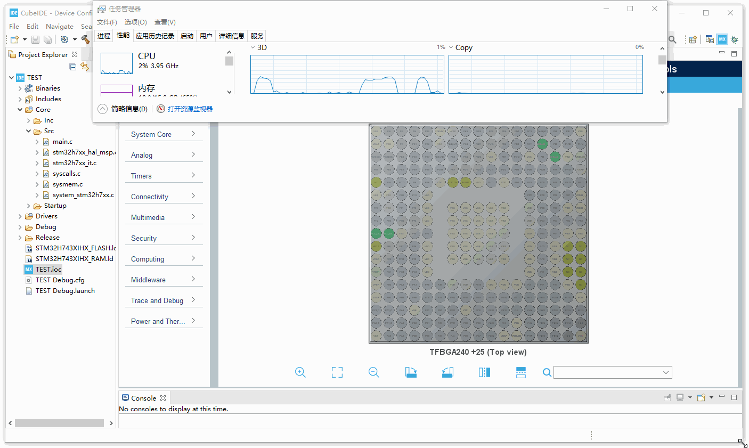Open the New wizard dropdown arrow
Screen dimensions: 749x448
coord(25,39)
